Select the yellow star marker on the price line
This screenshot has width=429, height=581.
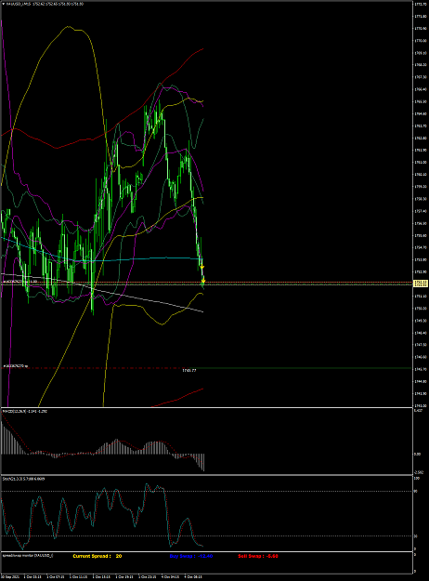[x=202, y=282]
